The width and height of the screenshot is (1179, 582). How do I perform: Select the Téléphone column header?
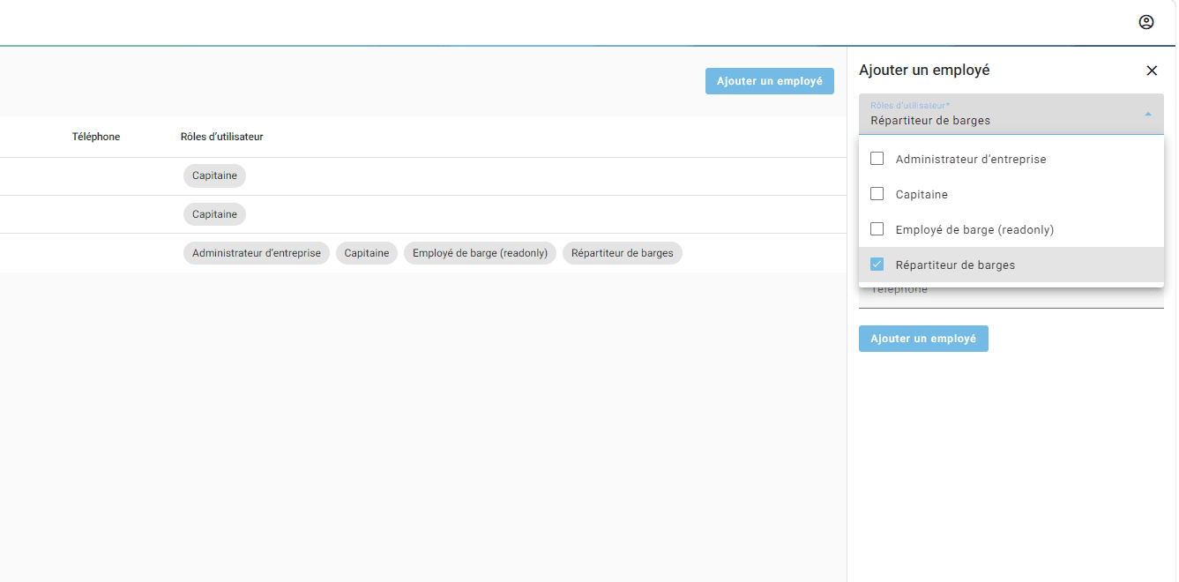(x=96, y=137)
